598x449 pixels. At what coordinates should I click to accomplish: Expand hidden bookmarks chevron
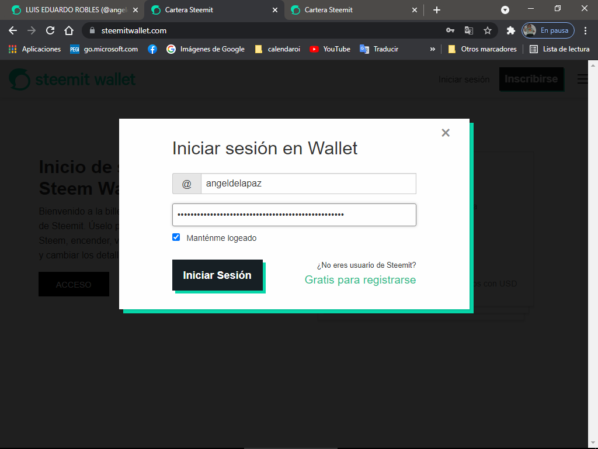tap(433, 49)
